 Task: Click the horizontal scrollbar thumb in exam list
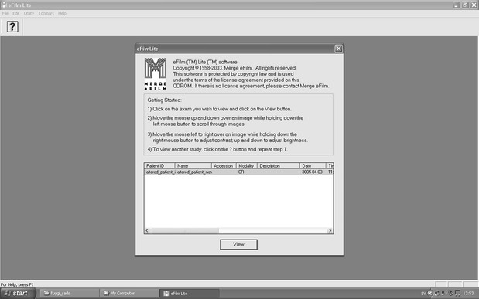click(x=184, y=231)
